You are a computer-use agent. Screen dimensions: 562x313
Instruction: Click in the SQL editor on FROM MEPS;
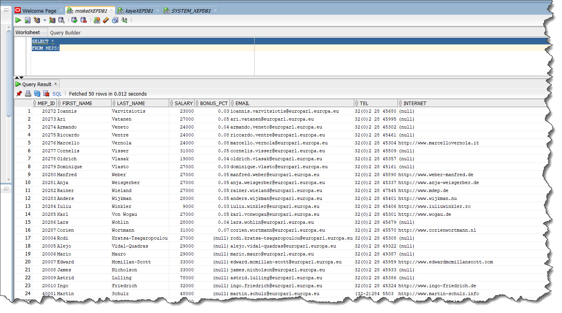[46, 48]
